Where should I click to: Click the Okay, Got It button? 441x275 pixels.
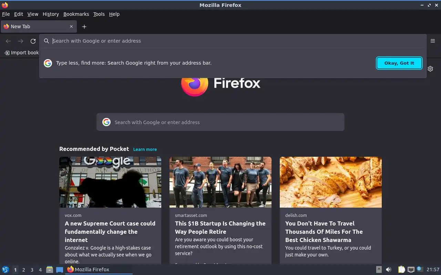pyautogui.click(x=399, y=63)
